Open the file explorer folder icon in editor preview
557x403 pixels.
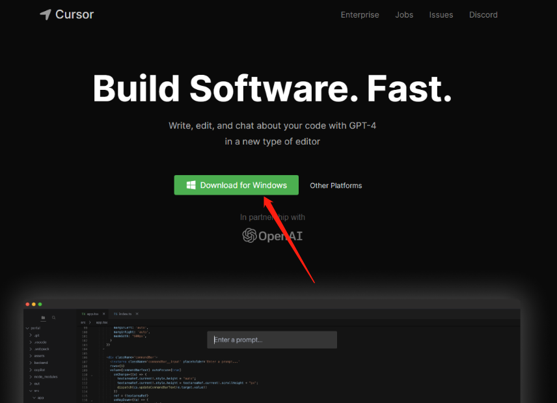pos(44,318)
